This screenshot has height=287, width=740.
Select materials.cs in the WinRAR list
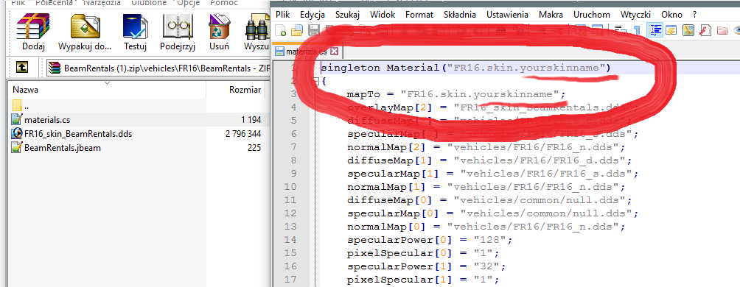(41, 120)
